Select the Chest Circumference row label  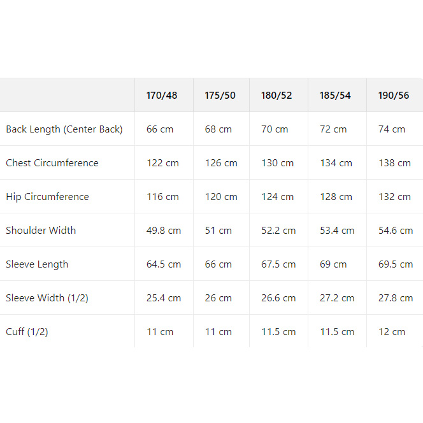pos(52,163)
